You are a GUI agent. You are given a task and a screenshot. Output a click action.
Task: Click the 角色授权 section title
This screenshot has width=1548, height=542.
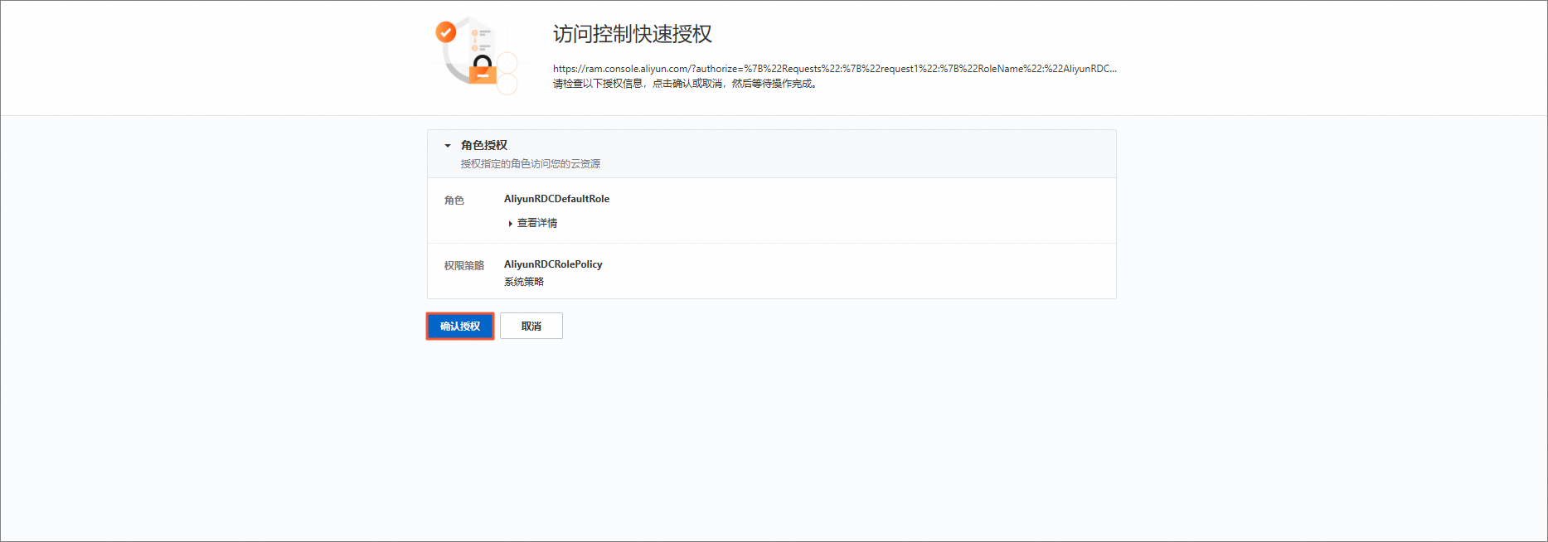click(484, 145)
